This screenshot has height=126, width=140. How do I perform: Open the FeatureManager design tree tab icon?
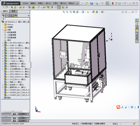(x=3, y=16)
